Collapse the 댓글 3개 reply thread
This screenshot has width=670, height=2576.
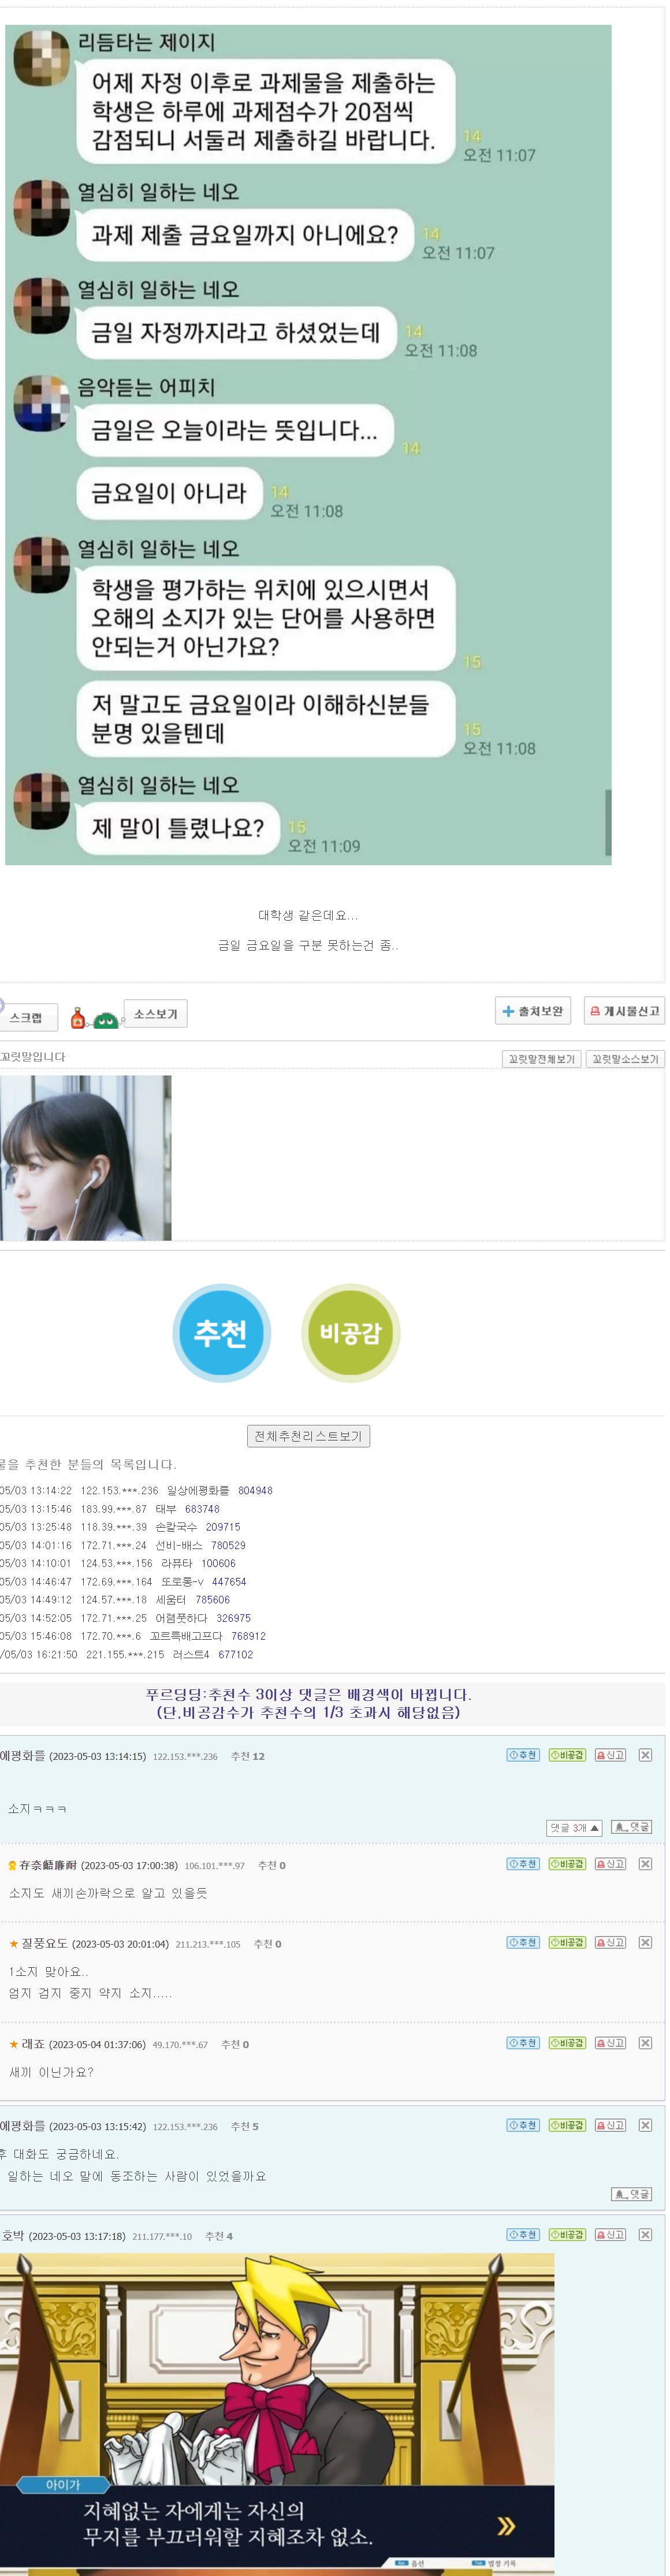[x=574, y=1827]
